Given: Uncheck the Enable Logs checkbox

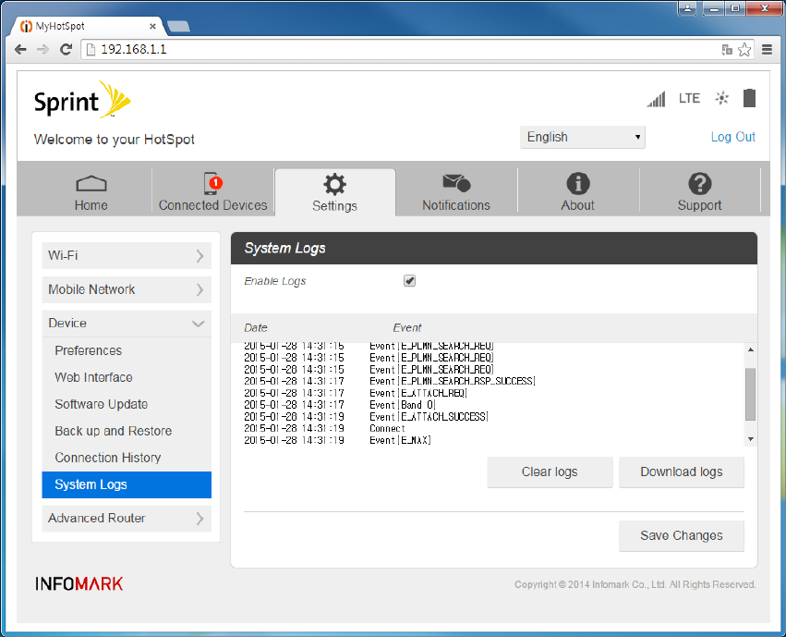Looking at the screenshot, I should click(409, 281).
